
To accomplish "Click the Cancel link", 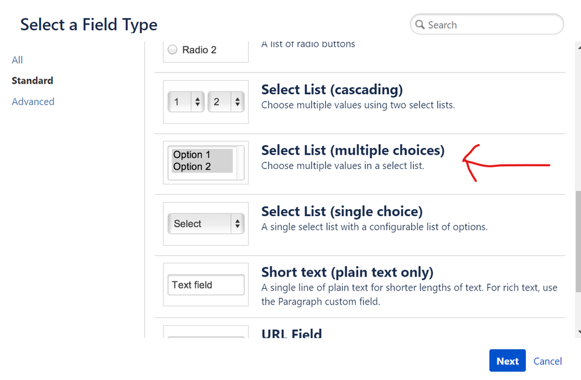I will click(x=547, y=361).
